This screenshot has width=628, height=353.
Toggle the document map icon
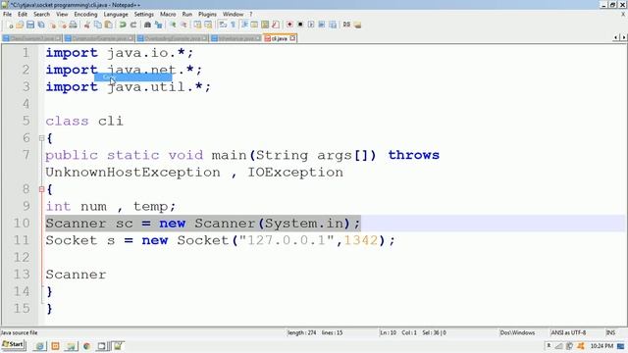tap(265, 25)
